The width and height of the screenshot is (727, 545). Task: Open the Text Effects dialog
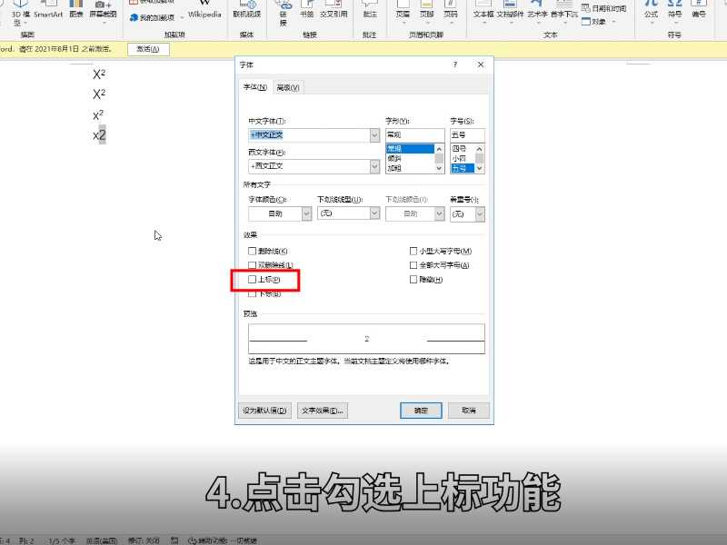click(320, 410)
